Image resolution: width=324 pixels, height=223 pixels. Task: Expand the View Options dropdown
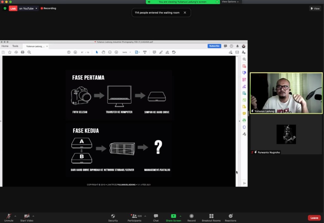tap(230, 2)
